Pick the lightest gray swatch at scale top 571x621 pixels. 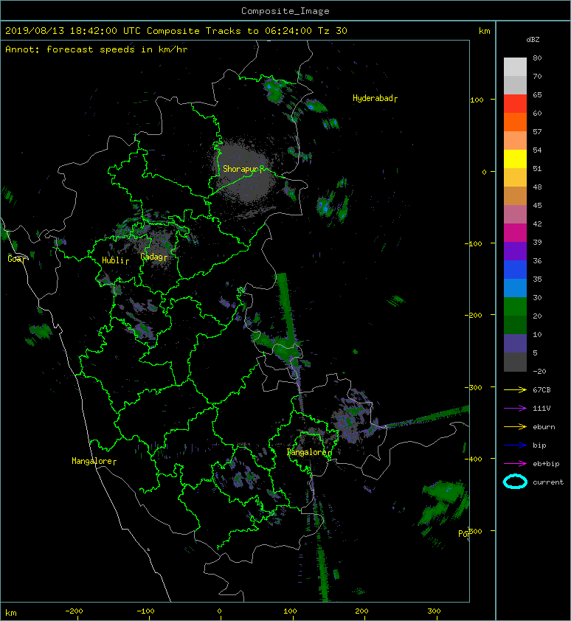click(515, 66)
